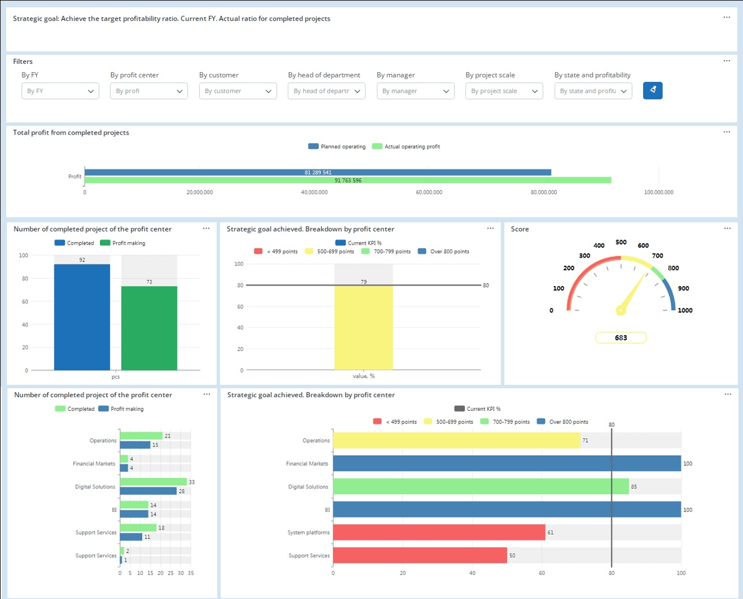
Task: Open the Filters panel three-dot menu
Action: [x=727, y=61]
